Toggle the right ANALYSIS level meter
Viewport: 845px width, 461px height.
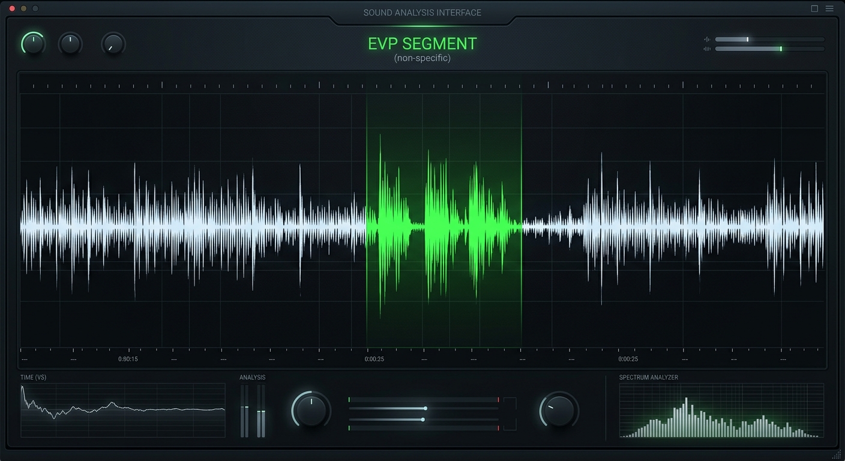pyautogui.click(x=260, y=411)
